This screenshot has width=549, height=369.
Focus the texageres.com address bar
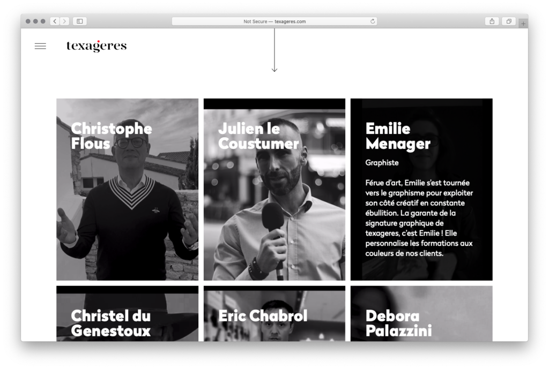[x=274, y=21]
